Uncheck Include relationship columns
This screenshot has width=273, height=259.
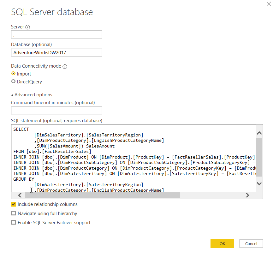13,204
